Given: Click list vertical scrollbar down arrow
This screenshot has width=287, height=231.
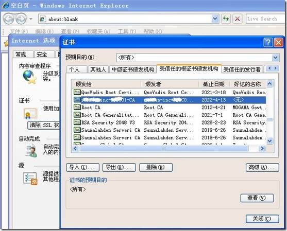Looking at the screenshot, I should coord(269,141).
